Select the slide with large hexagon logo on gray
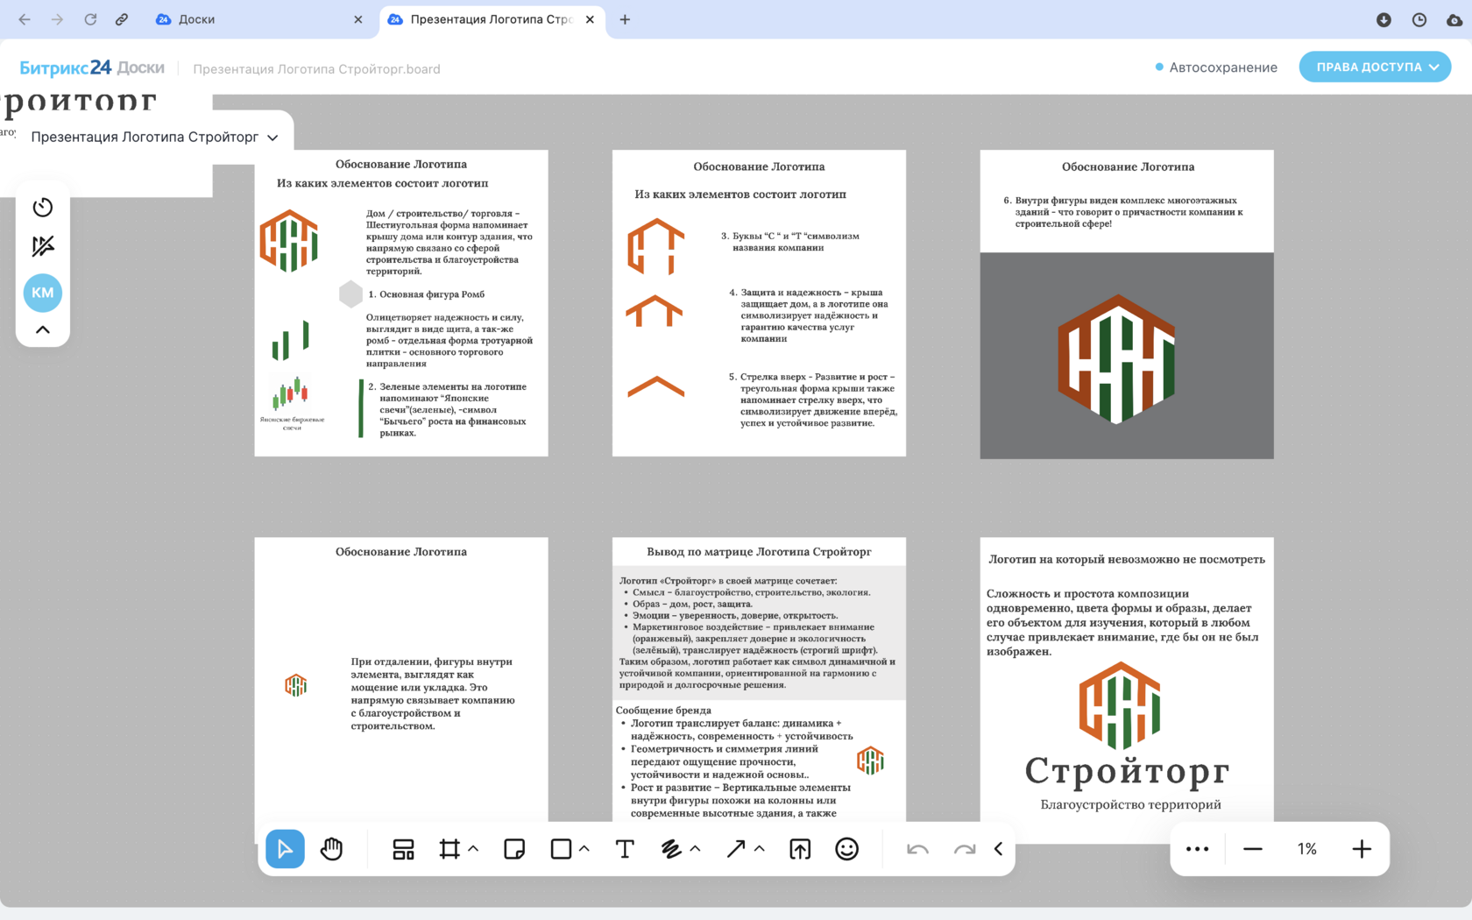The width and height of the screenshot is (1472, 920). [1127, 304]
